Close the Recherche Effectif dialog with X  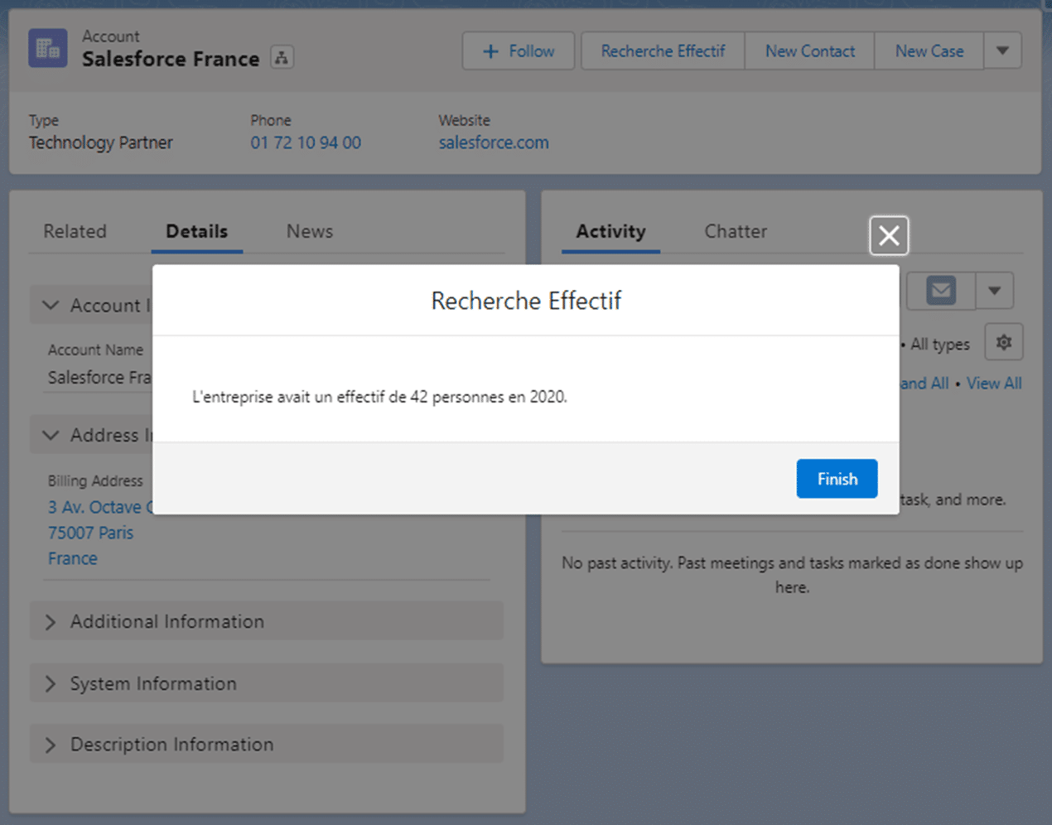[x=889, y=236]
